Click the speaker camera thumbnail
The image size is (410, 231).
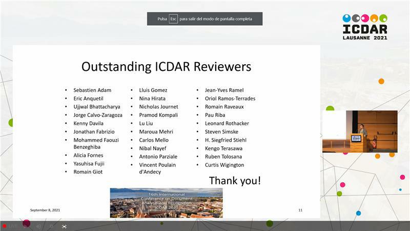[x=360, y=131]
